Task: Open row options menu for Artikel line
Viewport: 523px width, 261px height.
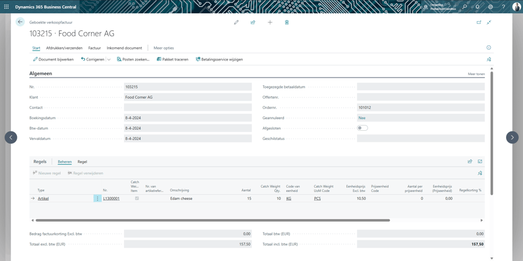Action: pos(97,199)
